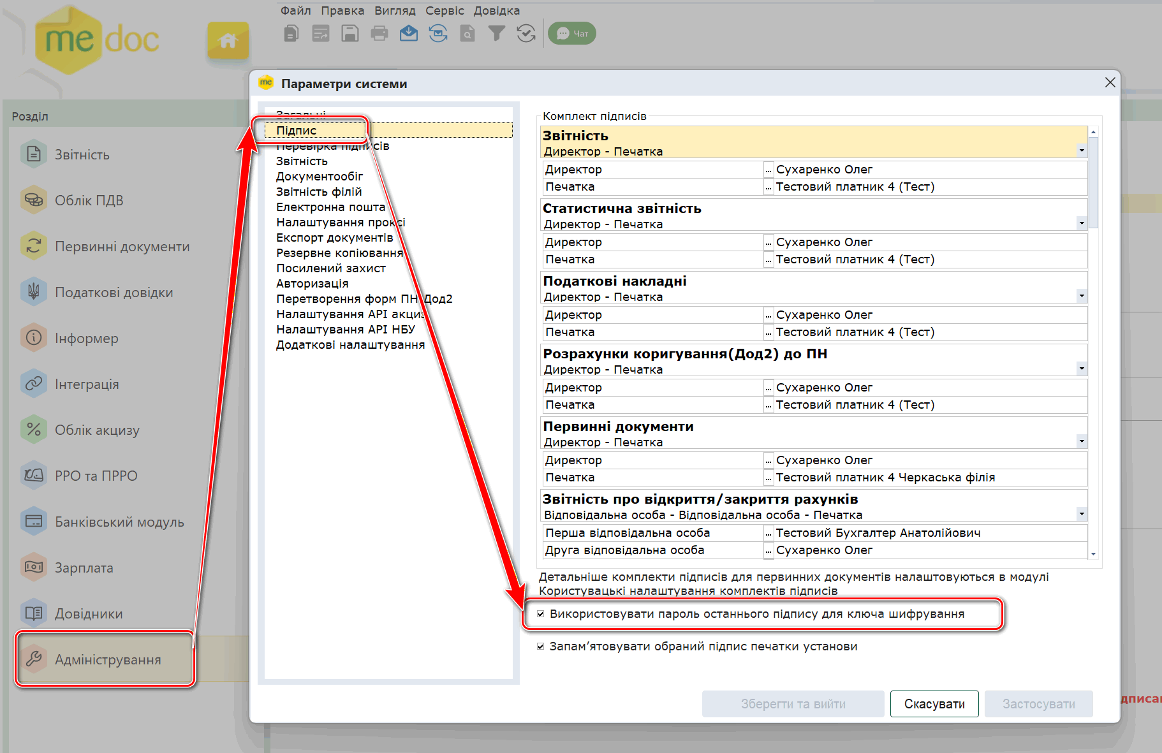The image size is (1162, 753).
Task: Open the filter funnel toolbar icon
Action: (x=497, y=33)
